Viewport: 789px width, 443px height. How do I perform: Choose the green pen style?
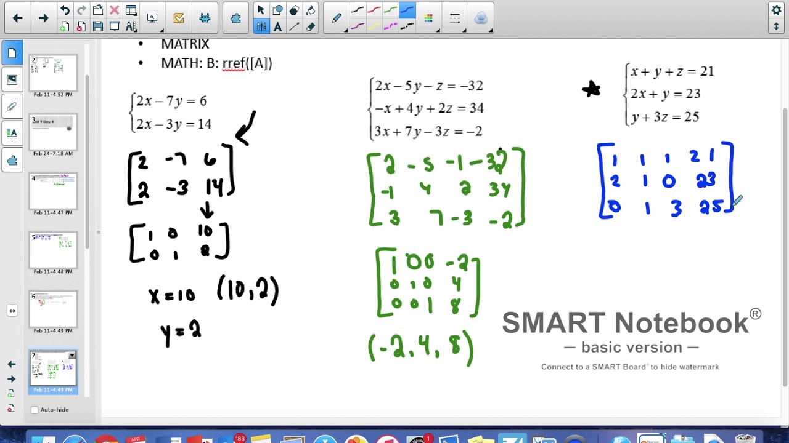[x=391, y=10]
